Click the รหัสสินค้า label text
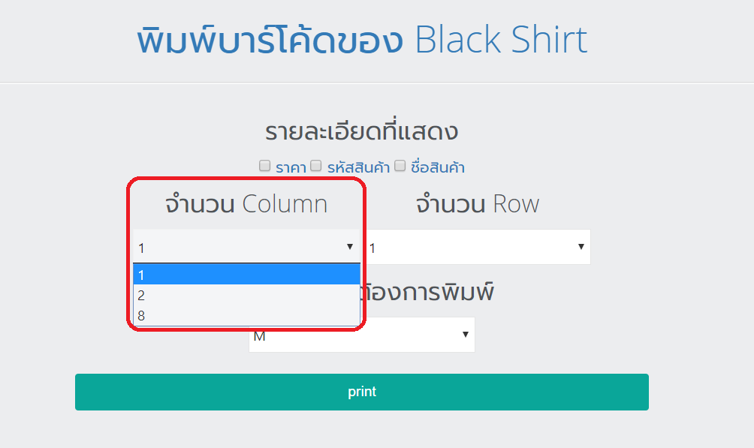This screenshot has height=448, width=754. (x=358, y=167)
